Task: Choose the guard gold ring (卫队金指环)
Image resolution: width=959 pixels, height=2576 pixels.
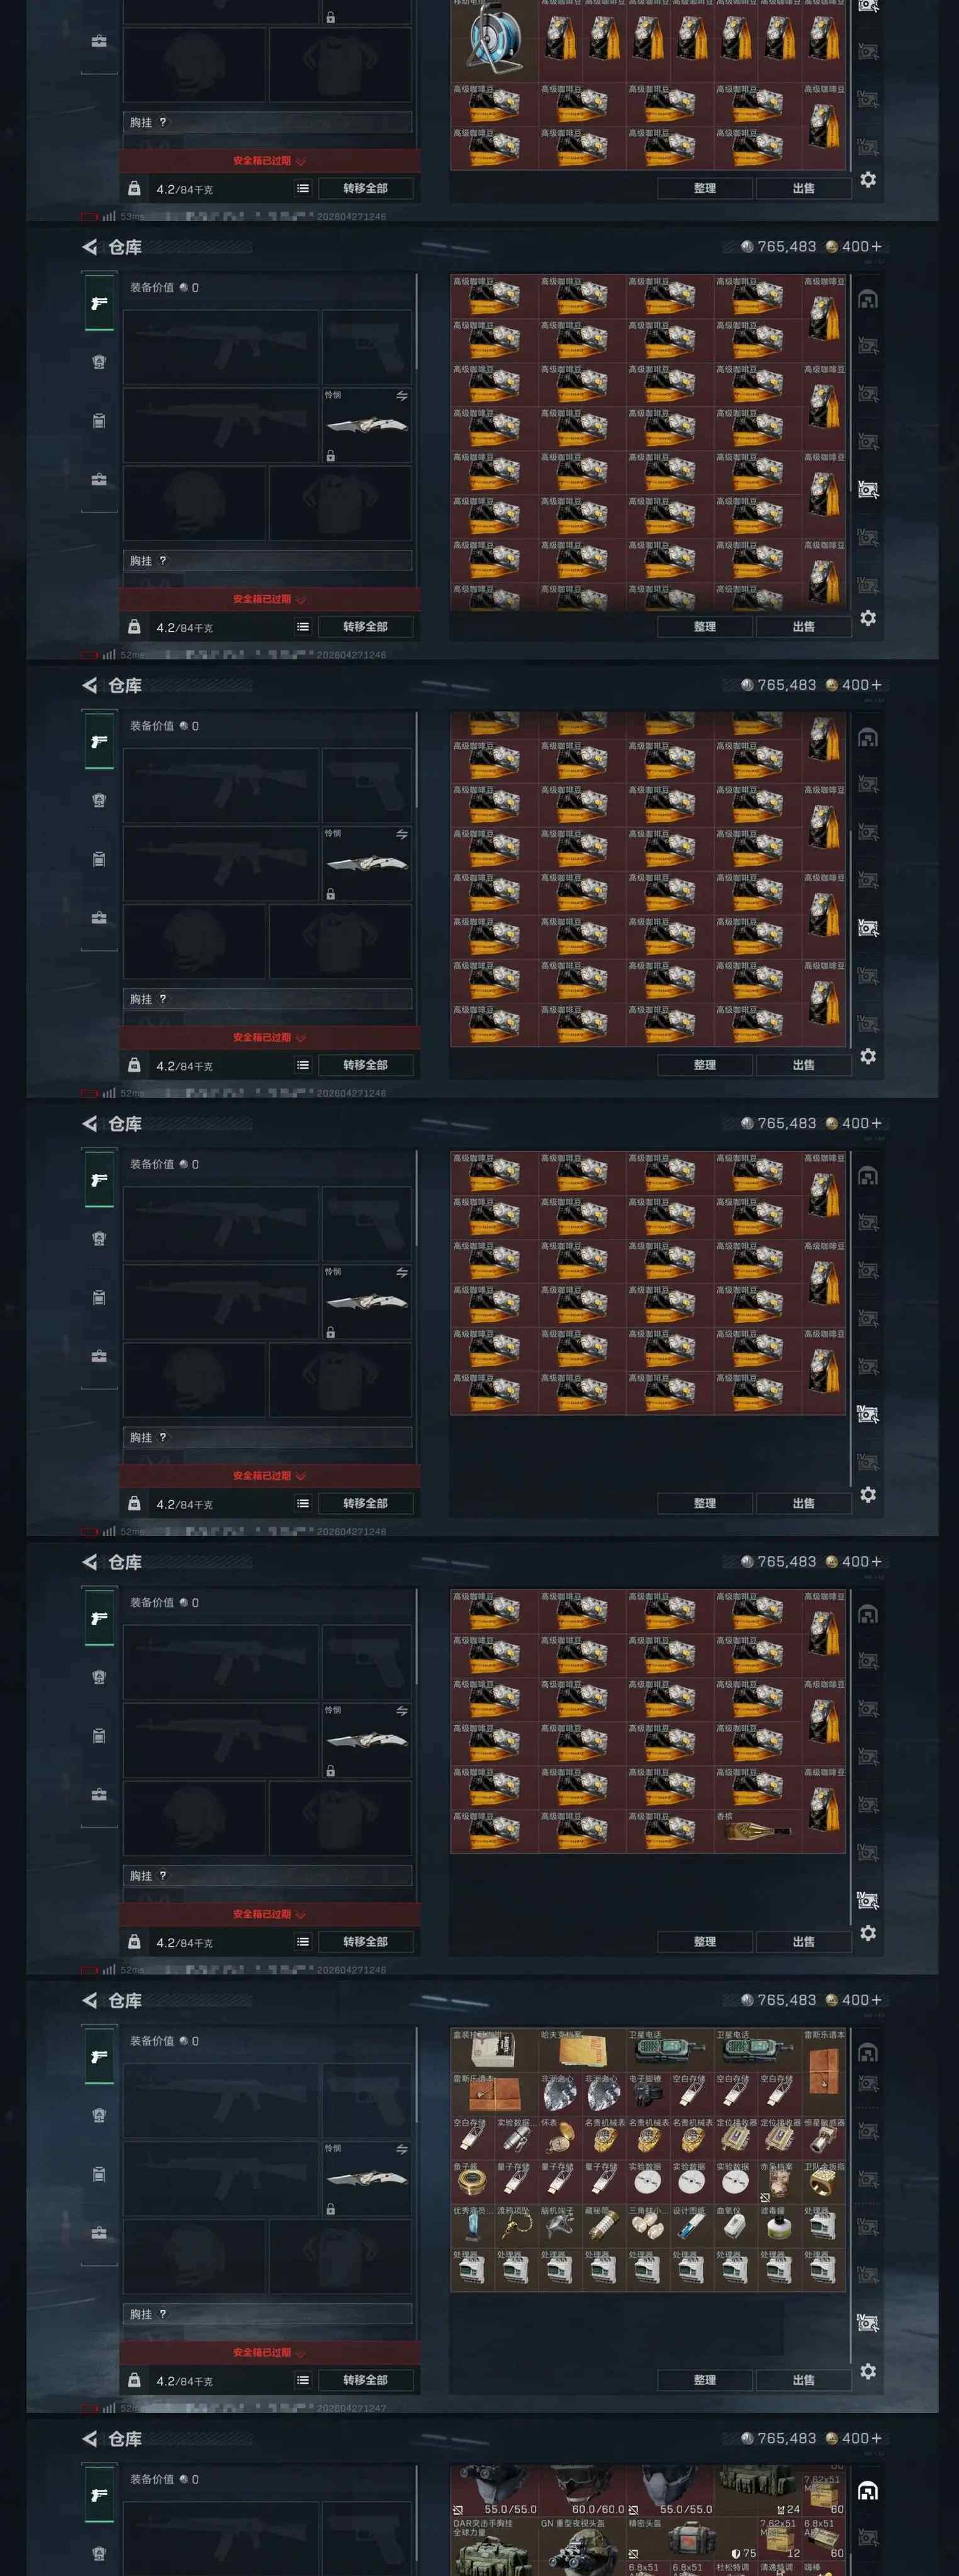Action: click(824, 2181)
